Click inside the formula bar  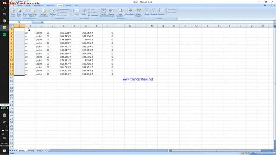tap(158, 22)
